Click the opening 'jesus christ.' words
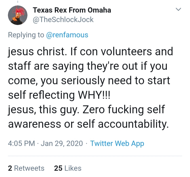The image size is (190, 177). click(37, 52)
